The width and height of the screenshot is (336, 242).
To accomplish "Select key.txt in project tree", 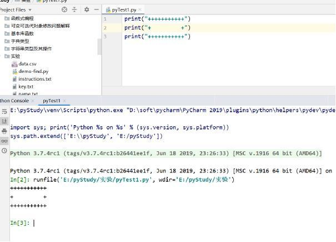I will (x=23, y=87).
